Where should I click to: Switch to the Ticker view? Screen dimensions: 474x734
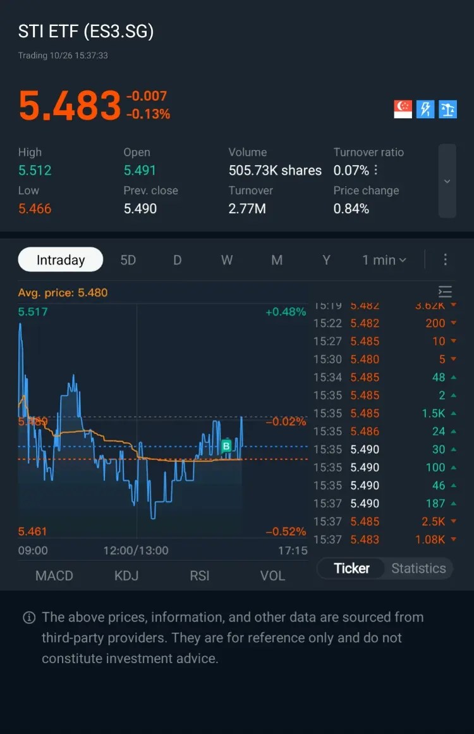[351, 568]
